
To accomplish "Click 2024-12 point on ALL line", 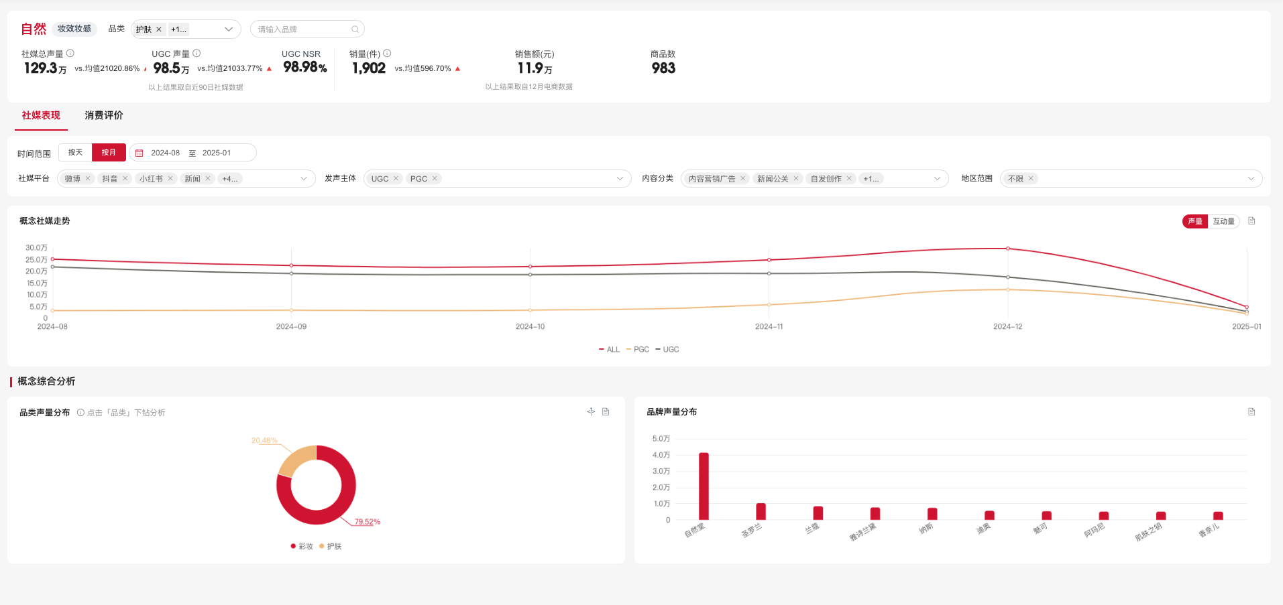I will [x=1007, y=249].
